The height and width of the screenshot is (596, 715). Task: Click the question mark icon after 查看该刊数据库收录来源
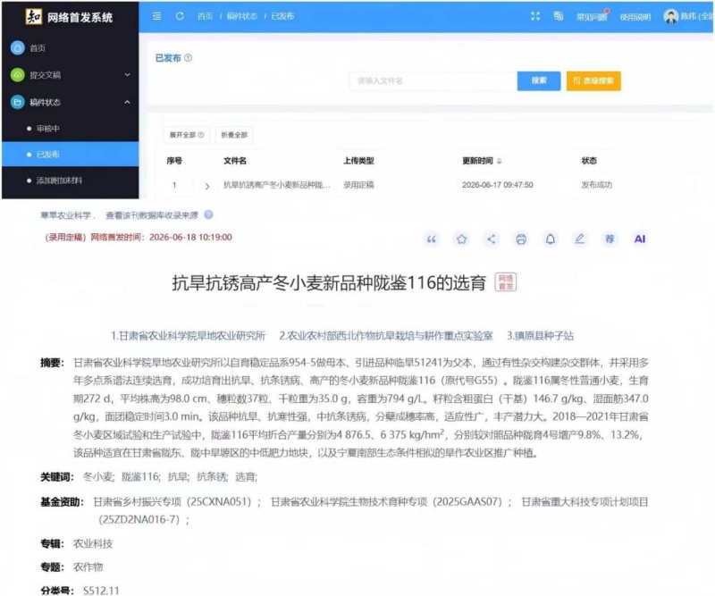[208, 214]
